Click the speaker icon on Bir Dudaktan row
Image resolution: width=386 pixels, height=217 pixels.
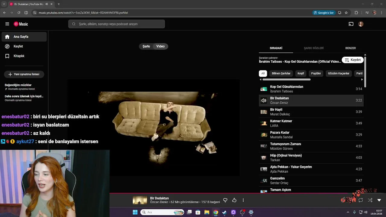tap(264, 100)
